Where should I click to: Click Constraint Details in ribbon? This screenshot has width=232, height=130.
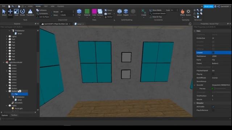tap(158, 14)
